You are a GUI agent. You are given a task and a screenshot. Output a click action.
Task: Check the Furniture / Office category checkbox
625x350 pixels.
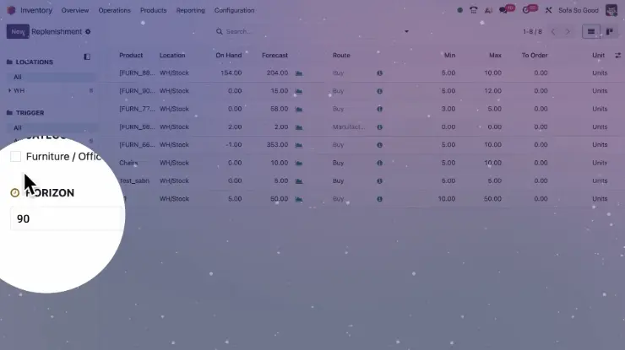pos(16,157)
